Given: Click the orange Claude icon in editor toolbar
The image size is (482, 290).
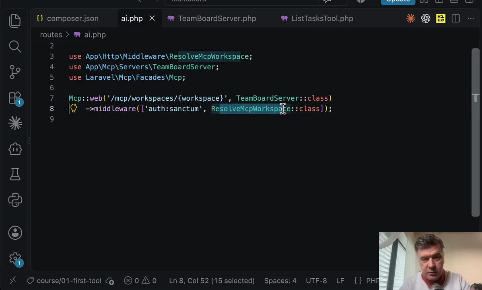Looking at the screenshot, I should point(410,19).
